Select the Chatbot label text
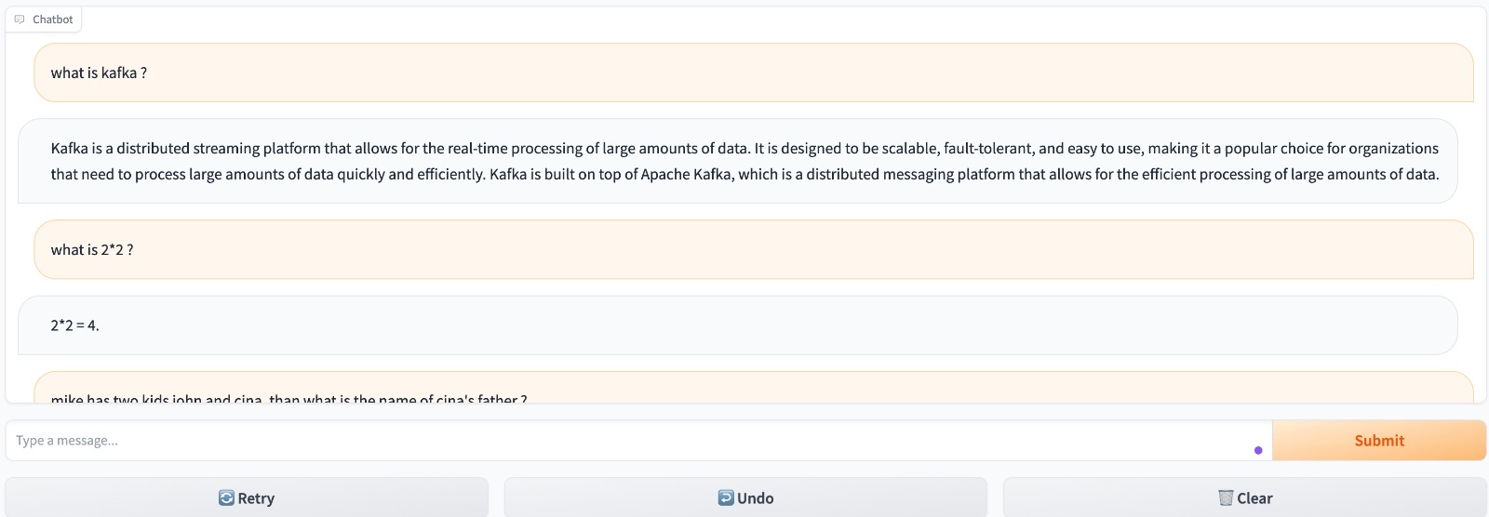Image resolution: width=1489 pixels, height=517 pixels. point(53,20)
